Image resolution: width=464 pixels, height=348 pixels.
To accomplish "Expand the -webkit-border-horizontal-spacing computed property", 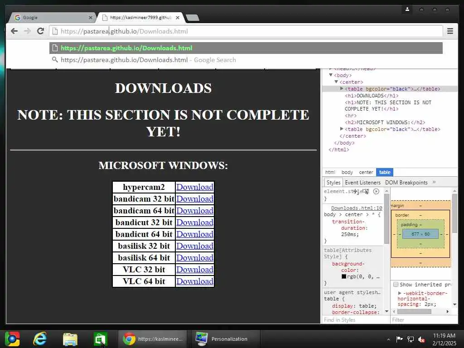I will pyautogui.click(x=400, y=293).
